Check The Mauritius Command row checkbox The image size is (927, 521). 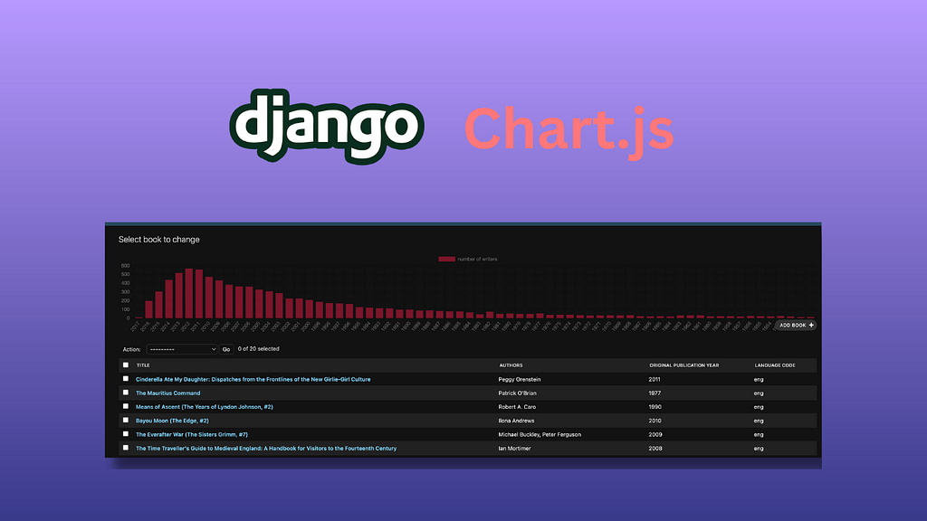pos(125,393)
